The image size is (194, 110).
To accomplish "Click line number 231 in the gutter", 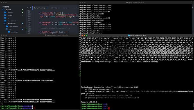I will point(29,13).
